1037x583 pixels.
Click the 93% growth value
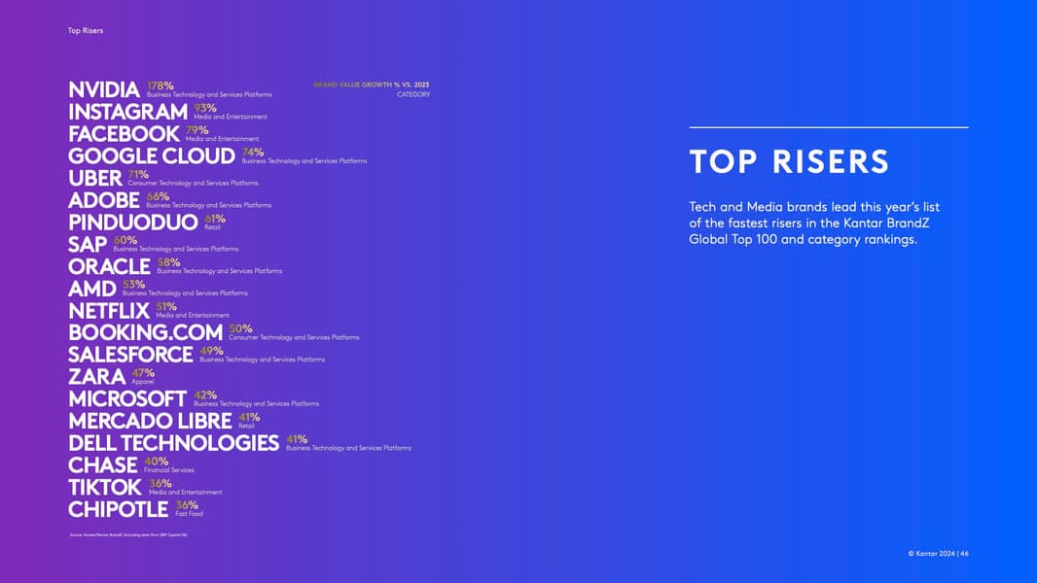pyautogui.click(x=205, y=108)
